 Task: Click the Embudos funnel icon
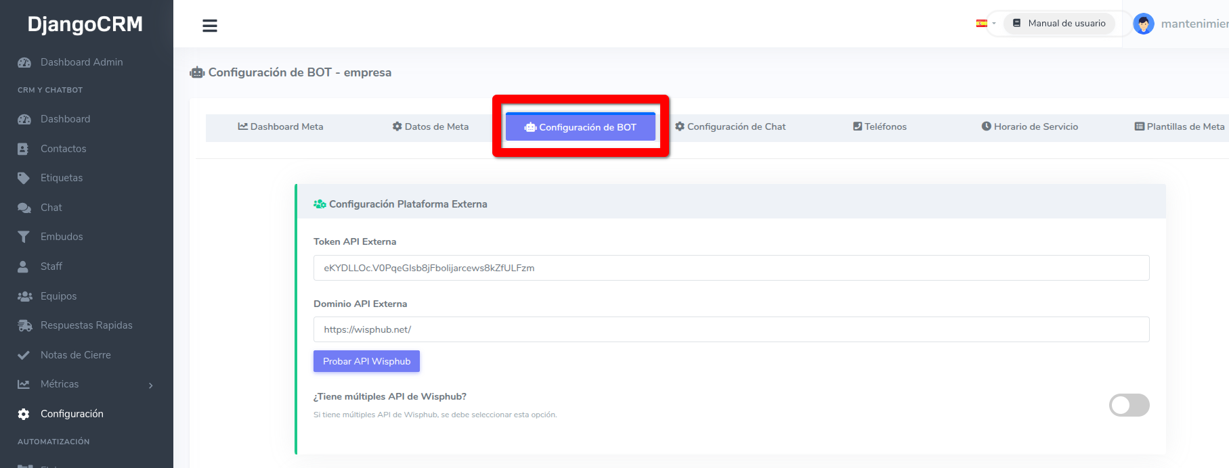tap(24, 237)
